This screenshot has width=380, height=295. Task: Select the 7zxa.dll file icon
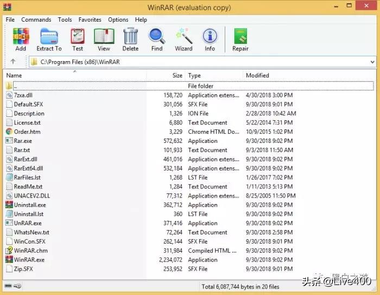(x=9, y=95)
